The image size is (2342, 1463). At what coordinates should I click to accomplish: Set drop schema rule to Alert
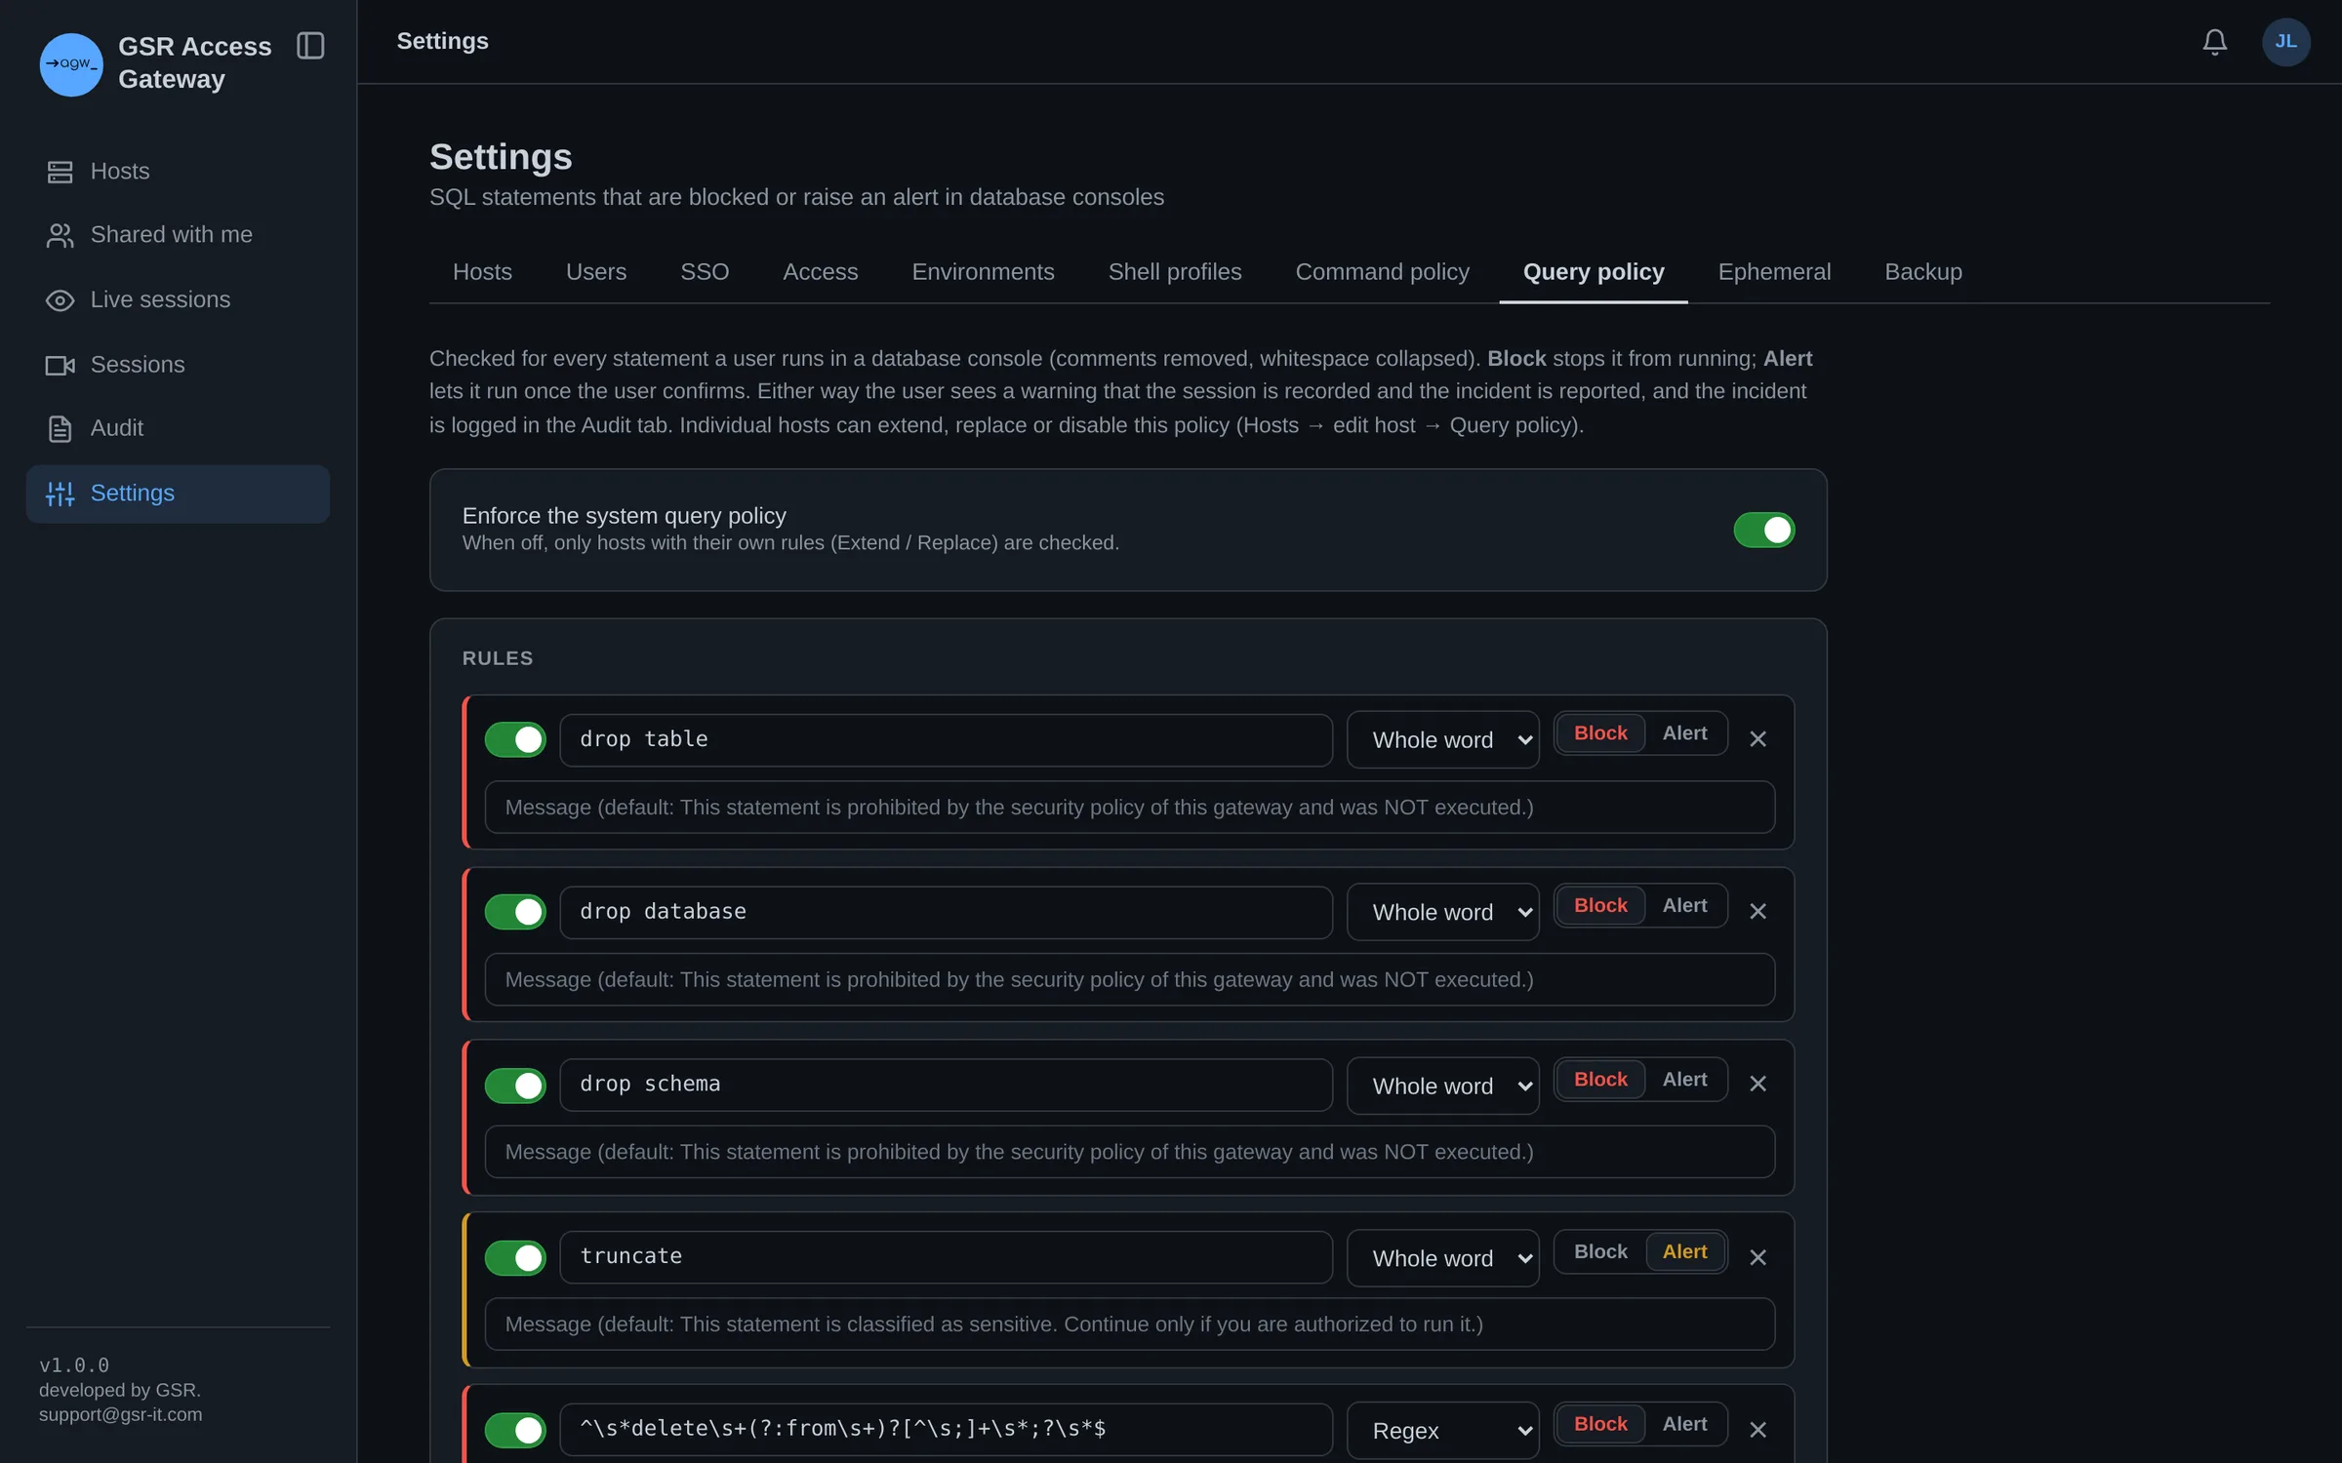pyautogui.click(x=1684, y=1080)
